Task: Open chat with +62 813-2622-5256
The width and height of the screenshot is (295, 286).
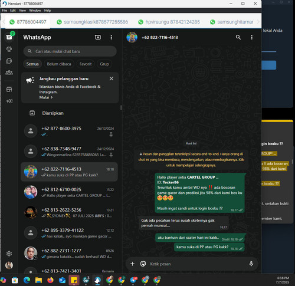Action: click(x=70, y=213)
